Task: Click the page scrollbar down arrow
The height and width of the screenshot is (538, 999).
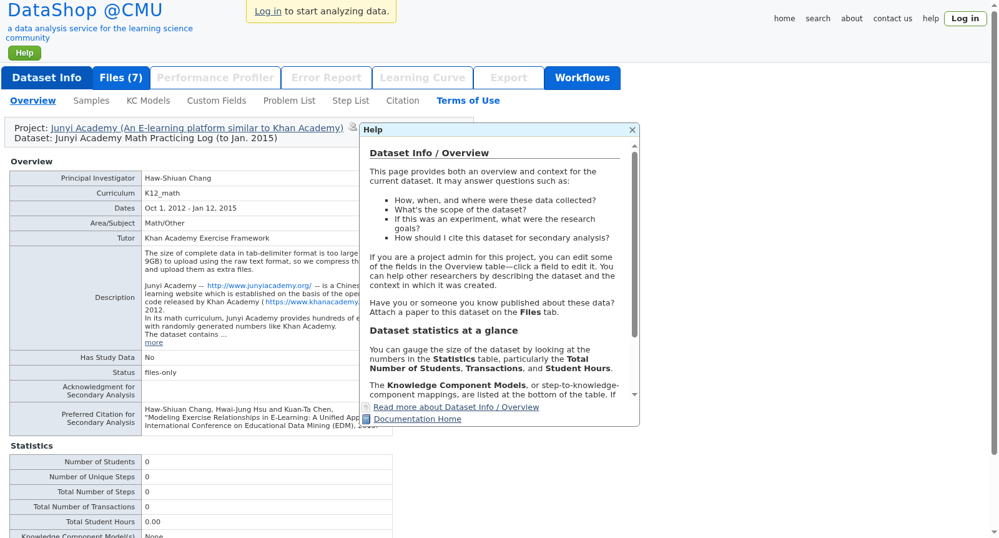Action: pos(994,532)
